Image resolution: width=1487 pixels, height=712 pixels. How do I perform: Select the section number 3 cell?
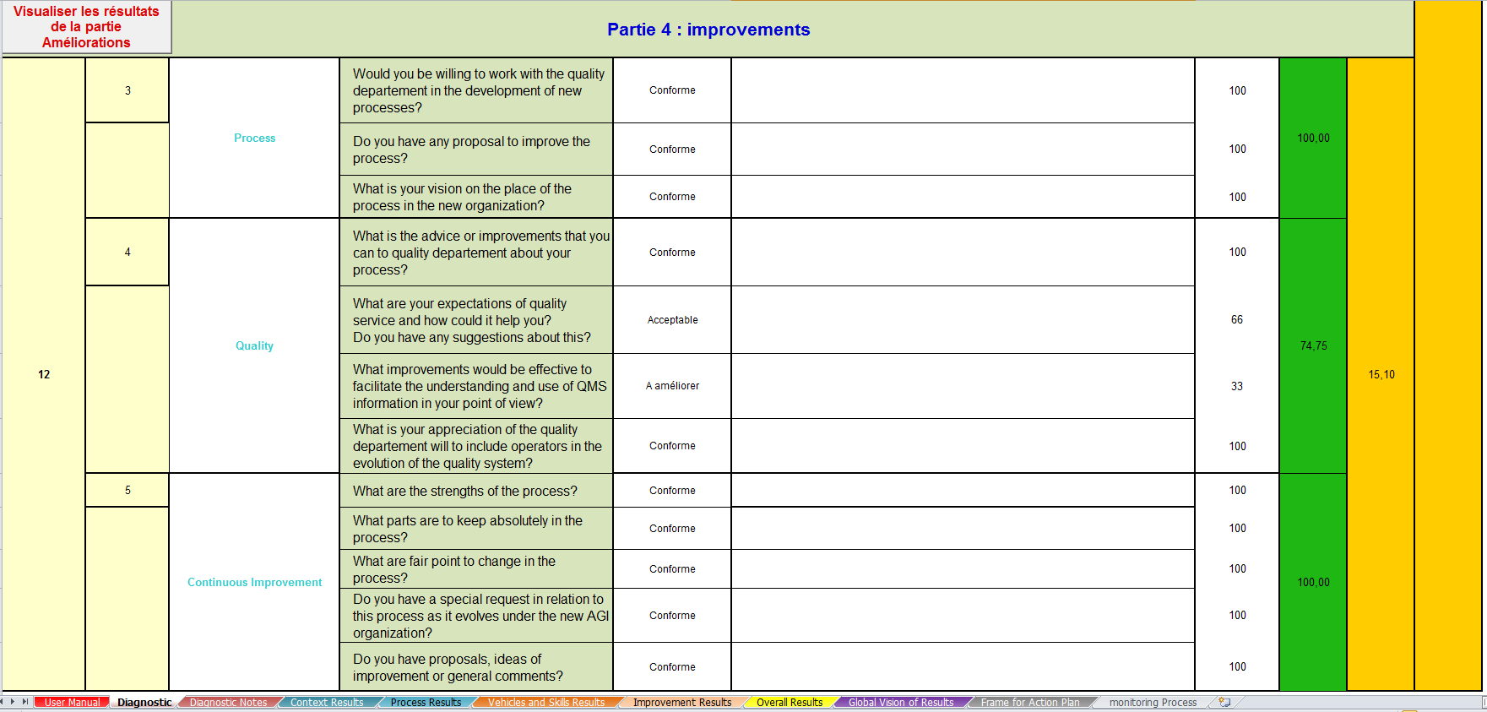click(x=128, y=90)
